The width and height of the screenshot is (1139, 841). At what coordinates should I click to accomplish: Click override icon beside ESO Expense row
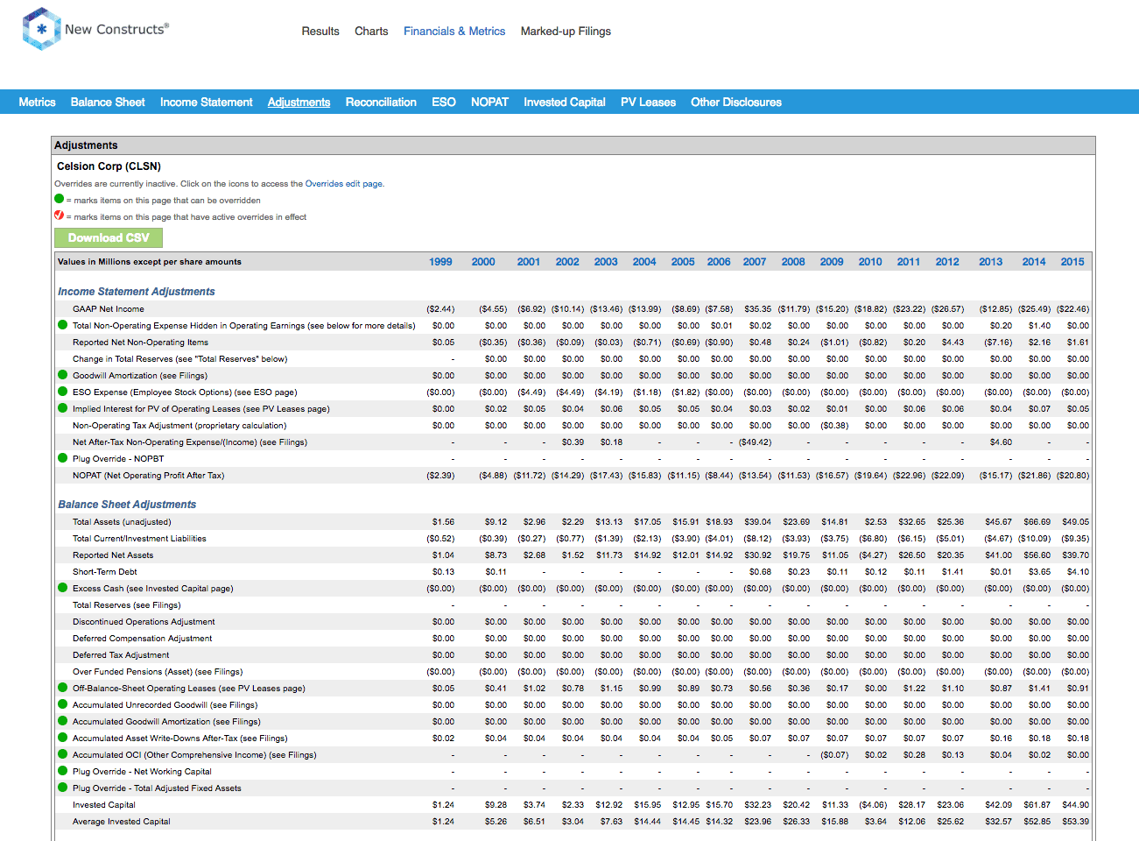(62, 392)
